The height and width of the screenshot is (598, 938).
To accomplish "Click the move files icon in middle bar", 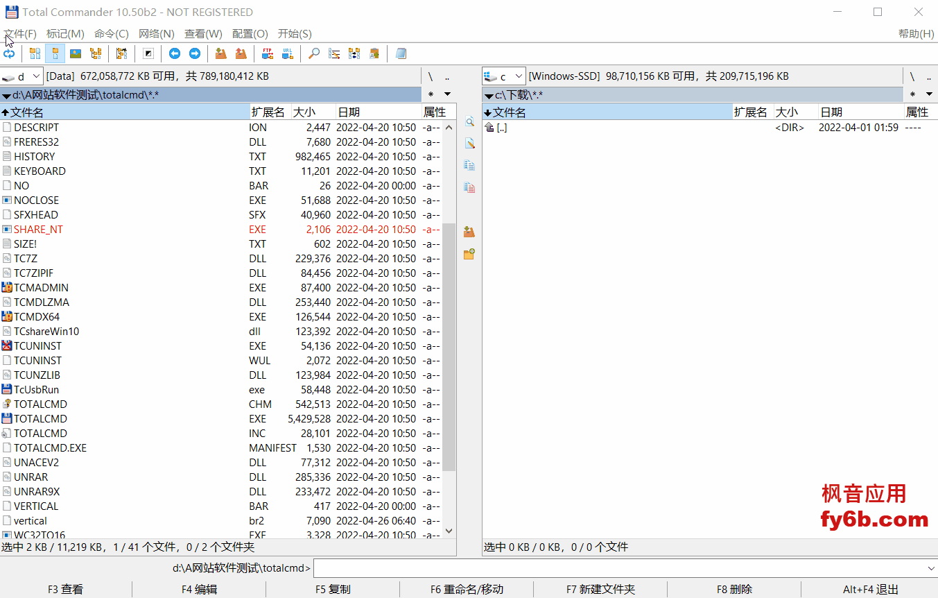I will [x=469, y=187].
